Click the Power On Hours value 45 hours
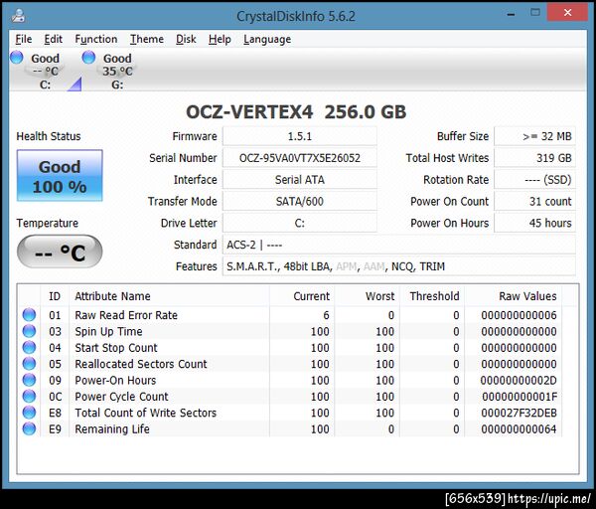Screen dimensions: 596x509 click(534, 223)
